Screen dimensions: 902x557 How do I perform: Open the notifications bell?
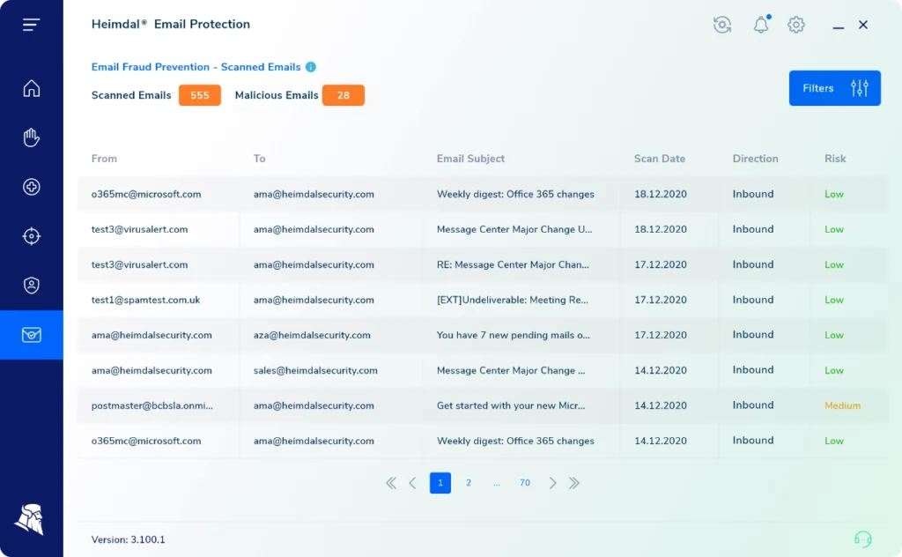pos(761,25)
